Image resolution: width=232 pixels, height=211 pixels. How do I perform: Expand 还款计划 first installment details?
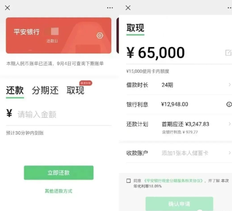[x=179, y=127]
